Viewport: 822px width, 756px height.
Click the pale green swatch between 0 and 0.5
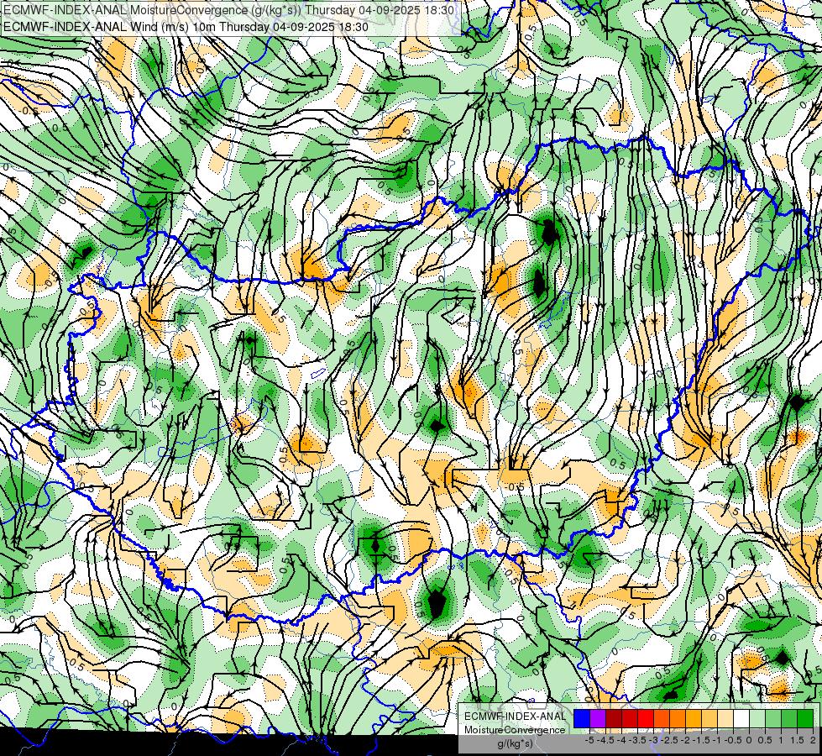point(757,719)
